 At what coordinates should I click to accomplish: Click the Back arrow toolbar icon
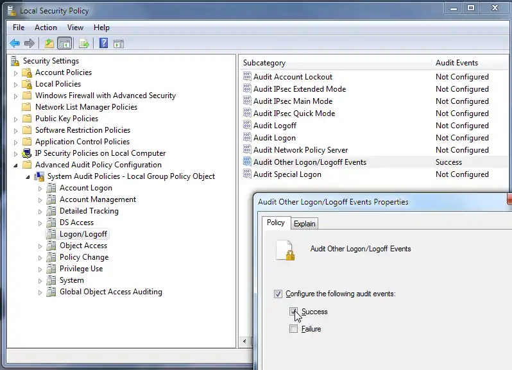[x=15, y=44]
